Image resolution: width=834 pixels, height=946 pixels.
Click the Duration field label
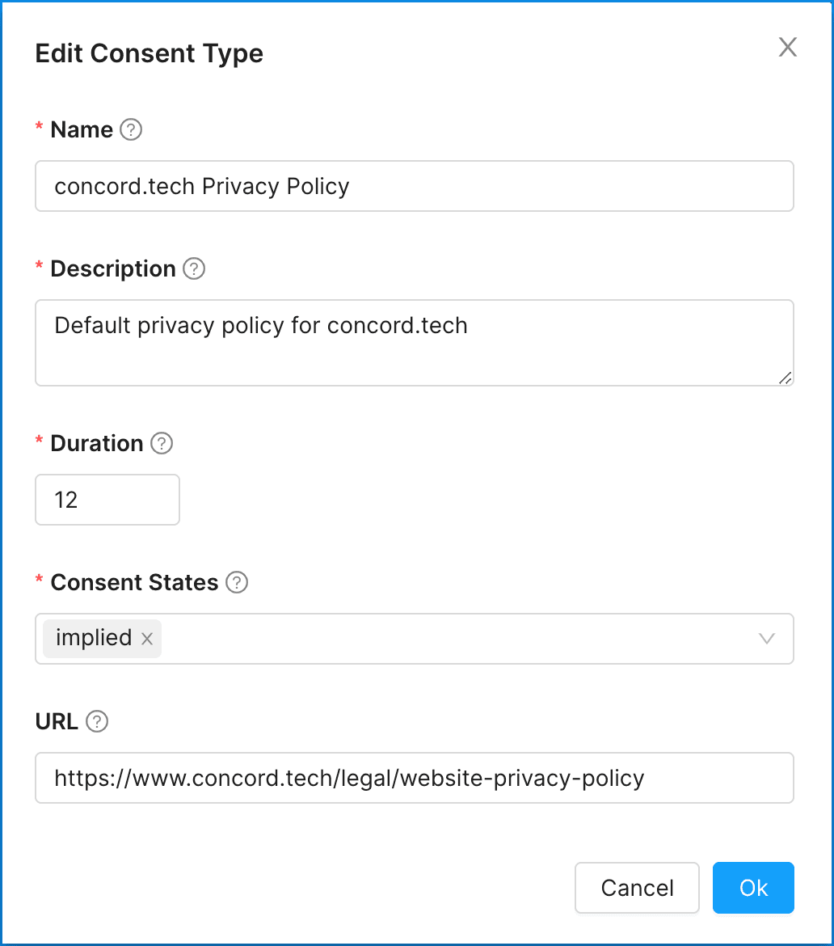[96, 444]
